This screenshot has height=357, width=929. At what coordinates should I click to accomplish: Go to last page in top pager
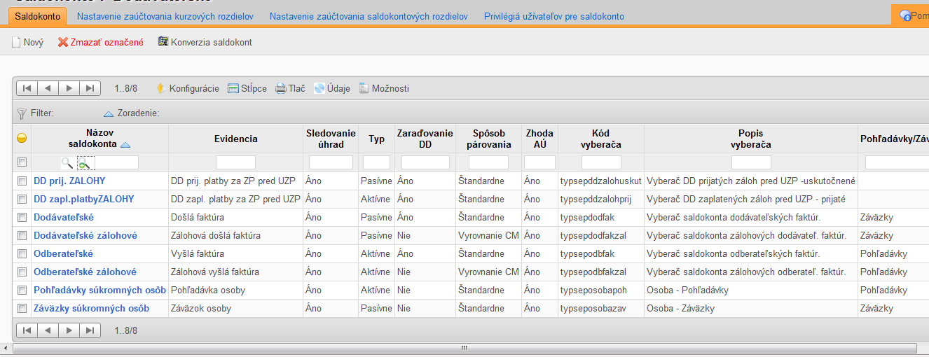point(90,88)
